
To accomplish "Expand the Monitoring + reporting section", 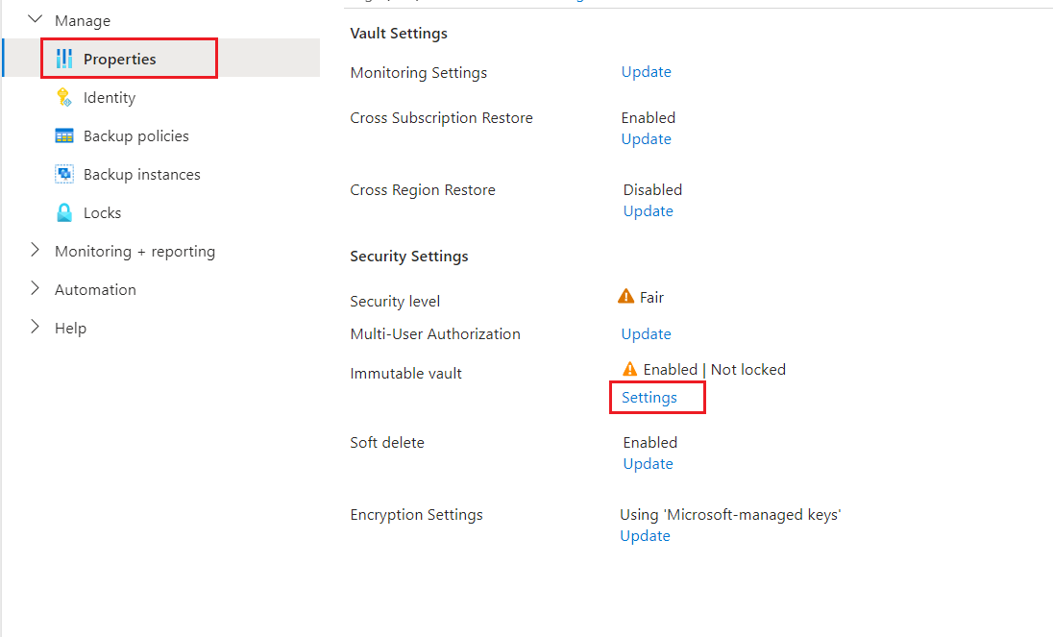I will point(35,250).
